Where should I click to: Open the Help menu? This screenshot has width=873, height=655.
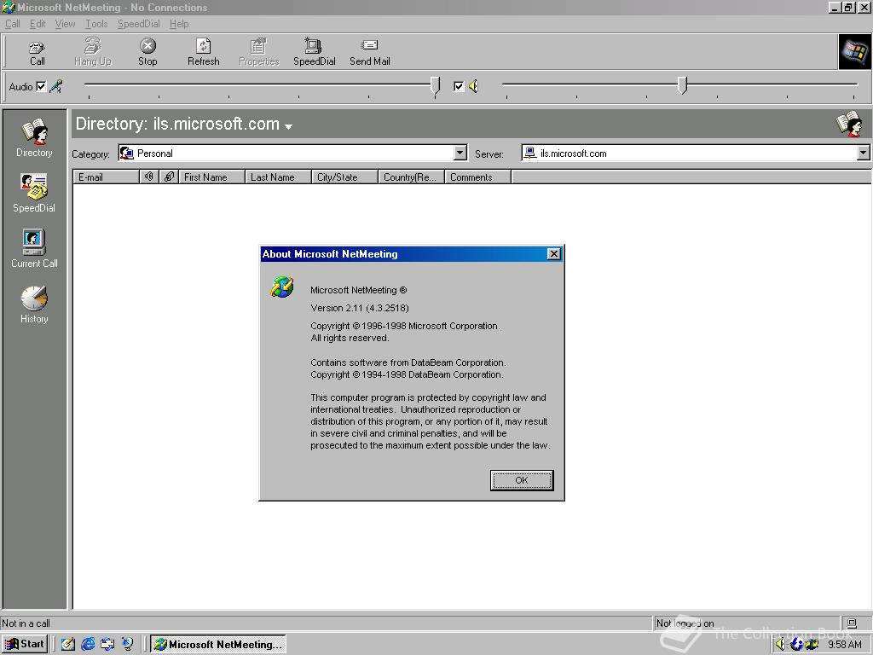pyautogui.click(x=179, y=24)
